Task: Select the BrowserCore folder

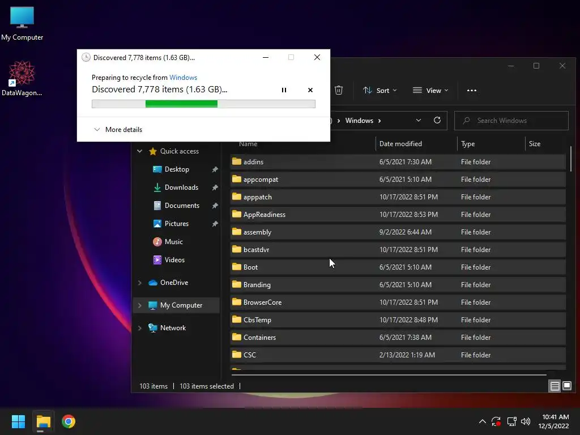Action: 398,302
